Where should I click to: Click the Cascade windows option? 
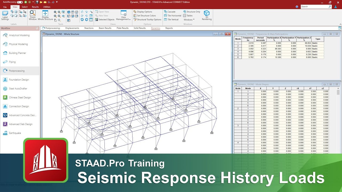pyautogui.click(x=170, y=12)
